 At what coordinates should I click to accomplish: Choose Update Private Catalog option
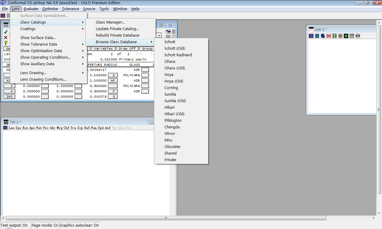121,29
